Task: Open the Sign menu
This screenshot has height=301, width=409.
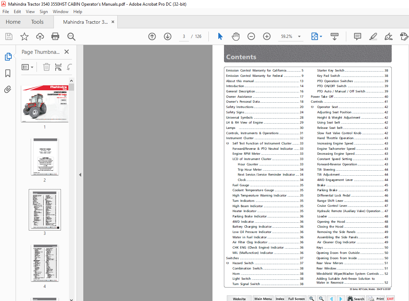Action: coord(44,12)
